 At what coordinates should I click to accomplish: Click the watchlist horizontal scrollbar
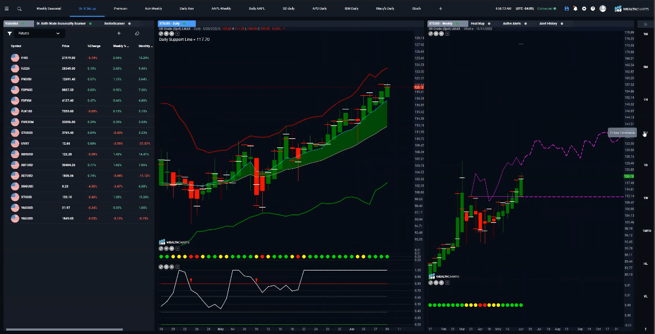[64, 329]
